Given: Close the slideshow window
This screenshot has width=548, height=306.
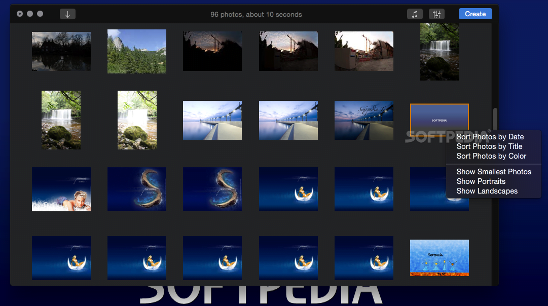Looking at the screenshot, I should click(x=20, y=14).
